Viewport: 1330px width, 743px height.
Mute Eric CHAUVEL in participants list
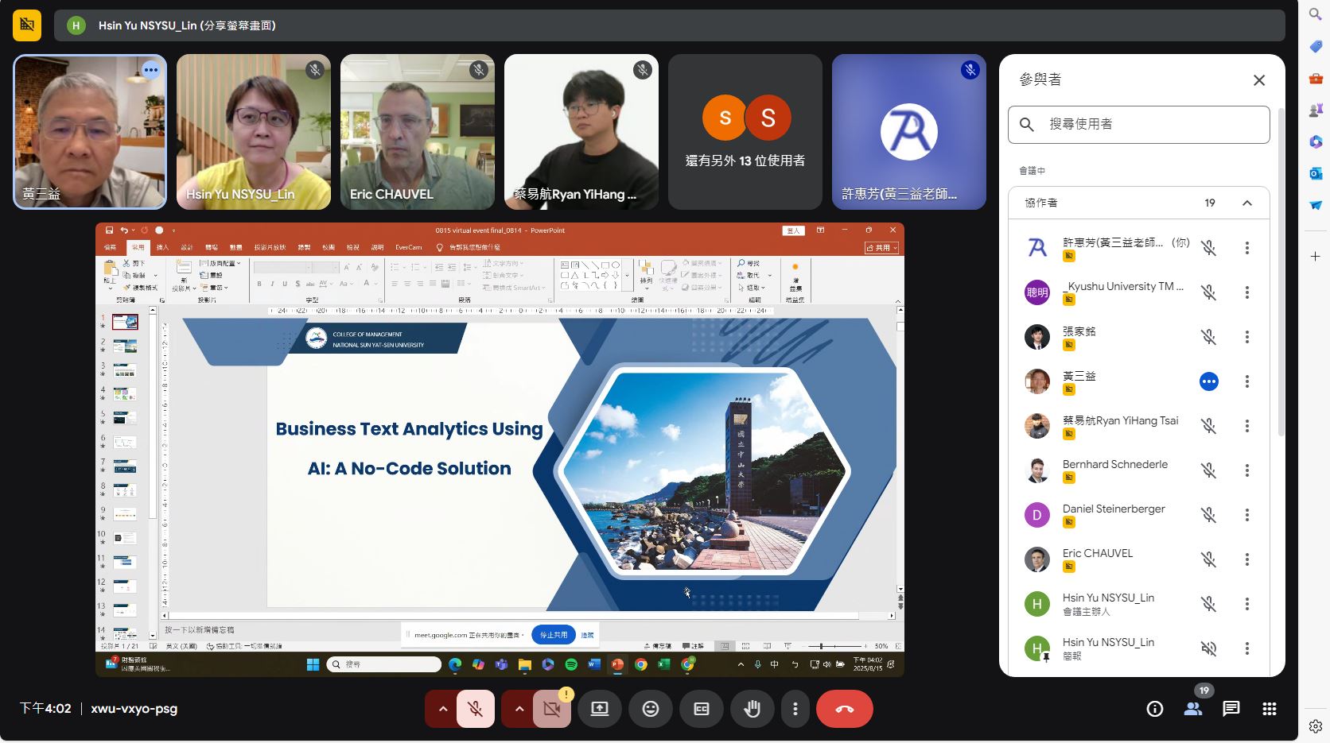(1208, 559)
